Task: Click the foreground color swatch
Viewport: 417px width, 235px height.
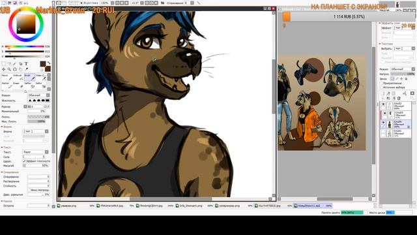Action: [x=43, y=64]
